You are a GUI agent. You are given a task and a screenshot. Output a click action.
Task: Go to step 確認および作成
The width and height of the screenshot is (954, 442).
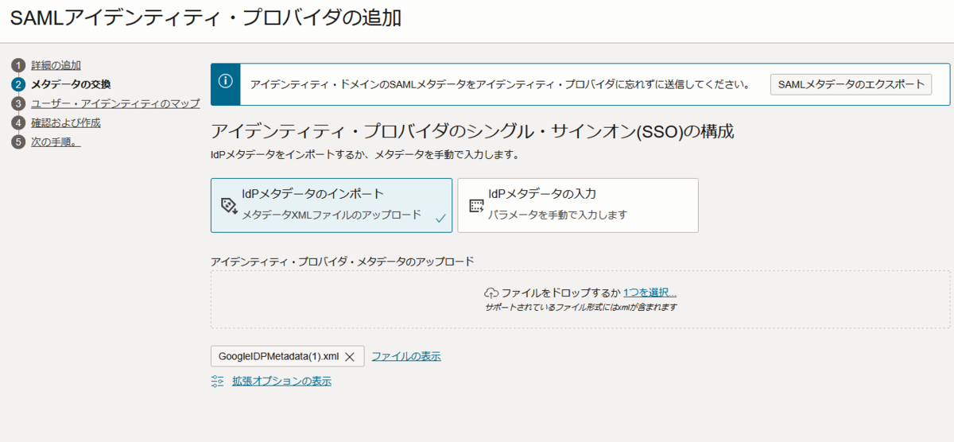[x=66, y=122]
